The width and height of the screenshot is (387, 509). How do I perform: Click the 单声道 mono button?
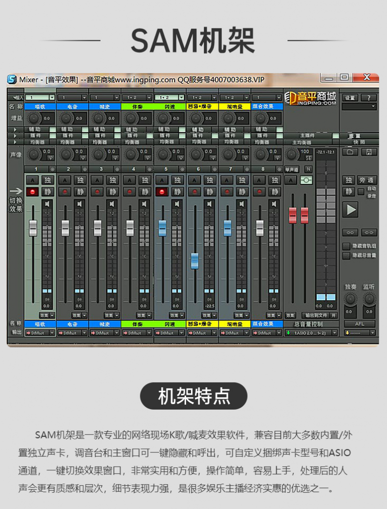pos(292,169)
